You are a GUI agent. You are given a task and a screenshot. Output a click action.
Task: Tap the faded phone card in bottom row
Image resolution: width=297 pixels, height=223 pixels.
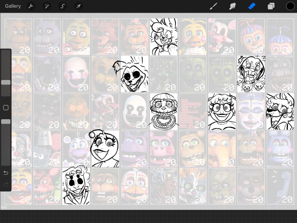coord(280,186)
